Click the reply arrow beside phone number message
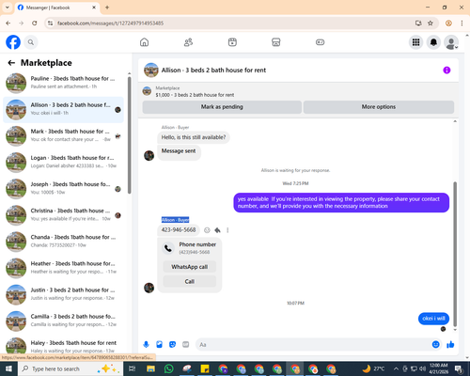The width and height of the screenshot is (470, 376). tap(217, 230)
